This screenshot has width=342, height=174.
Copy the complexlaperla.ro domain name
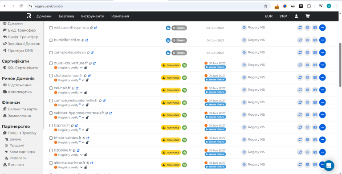point(88,53)
